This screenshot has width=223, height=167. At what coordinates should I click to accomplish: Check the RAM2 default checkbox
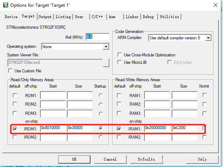[x=119, y=104]
